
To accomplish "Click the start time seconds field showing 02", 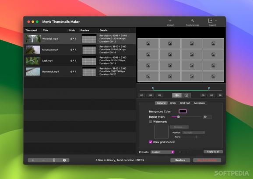I will (160, 95).
